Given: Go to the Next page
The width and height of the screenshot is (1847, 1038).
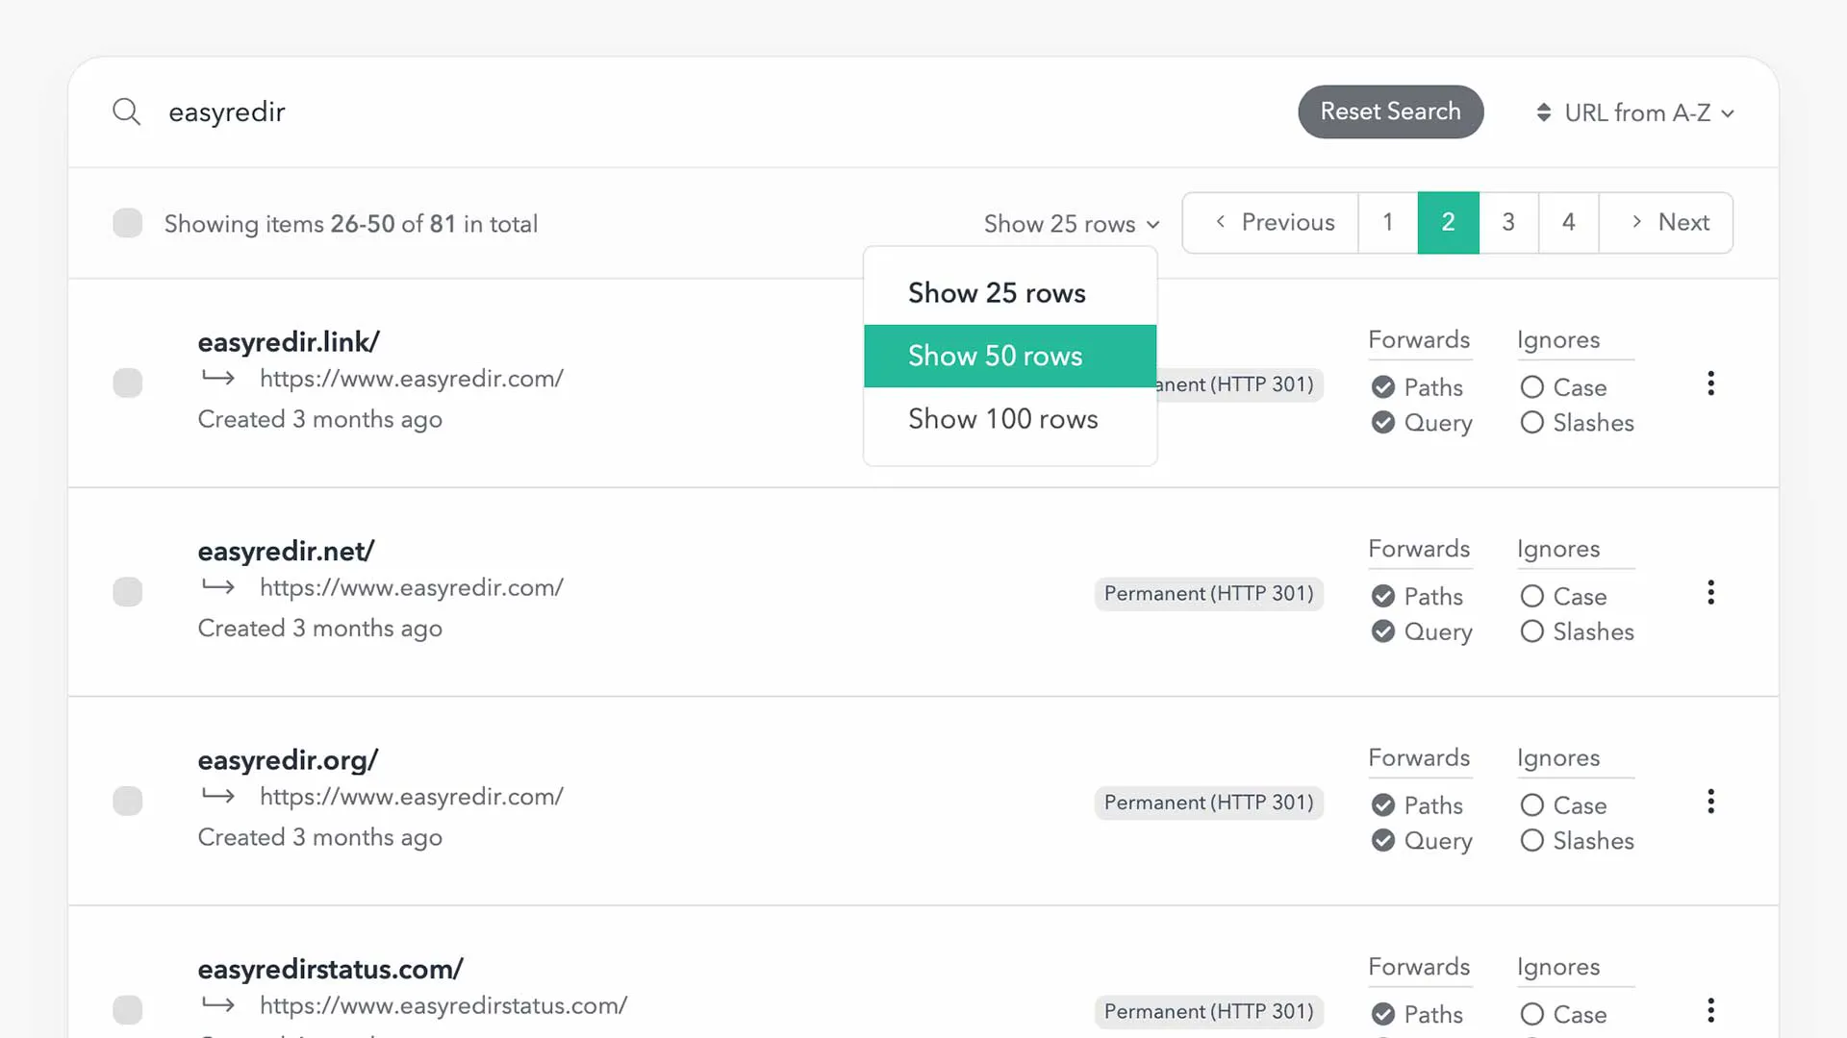Looking at the screenshot, I should point(1666,222).
